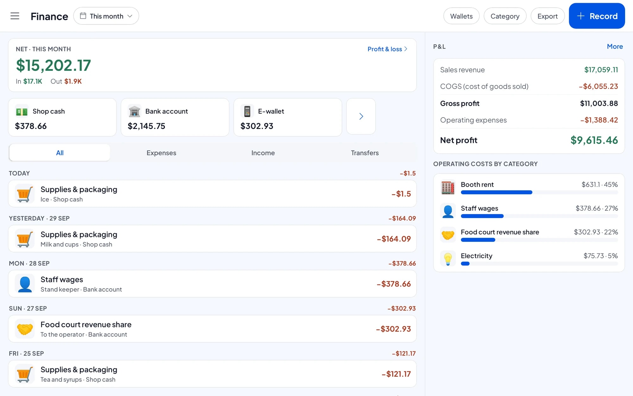
Task: Click the cart icon on Milk and cups
Action: [25, 239]
